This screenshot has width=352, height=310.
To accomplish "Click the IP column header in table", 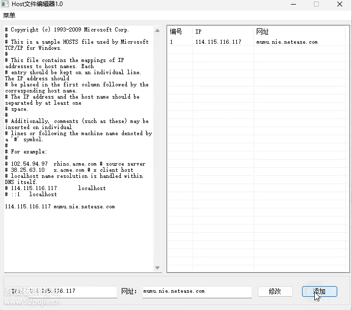I will click(x=223, y=32).
